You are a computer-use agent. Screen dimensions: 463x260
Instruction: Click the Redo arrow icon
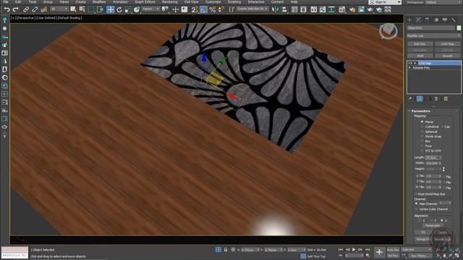click(x=15, y=9)
